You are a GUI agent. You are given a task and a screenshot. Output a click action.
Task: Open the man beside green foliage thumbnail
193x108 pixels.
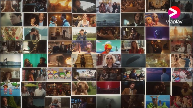coord(11,102)
